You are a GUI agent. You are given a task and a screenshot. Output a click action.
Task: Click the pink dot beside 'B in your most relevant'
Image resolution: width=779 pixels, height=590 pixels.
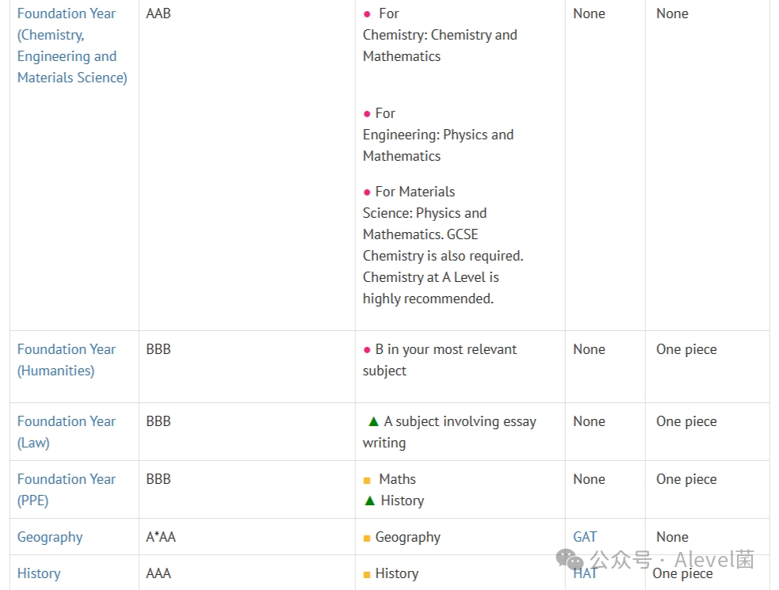[367, 350]
